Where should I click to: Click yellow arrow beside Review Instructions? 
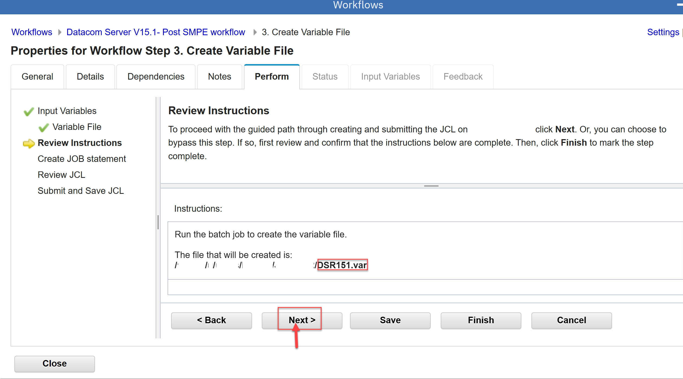[29, 143]
